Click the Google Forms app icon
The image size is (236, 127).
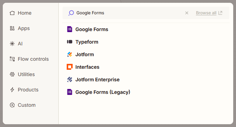click(x=69, y=29)
